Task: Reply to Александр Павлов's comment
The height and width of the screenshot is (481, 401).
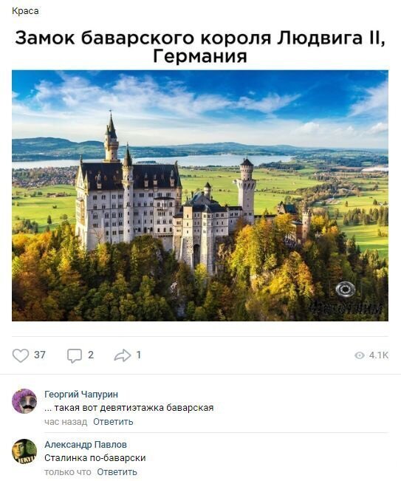Action: tap(117, 472)
